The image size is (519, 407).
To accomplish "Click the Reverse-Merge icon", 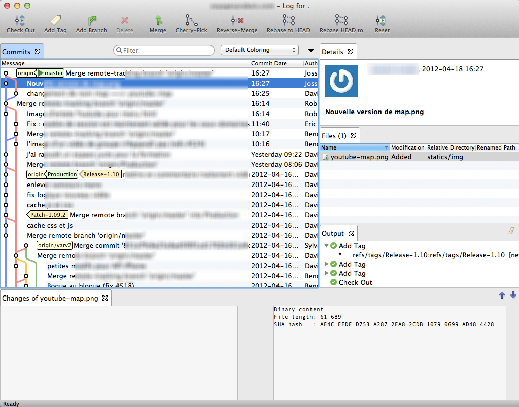I will pyautogui.click(x=237, y=21).
